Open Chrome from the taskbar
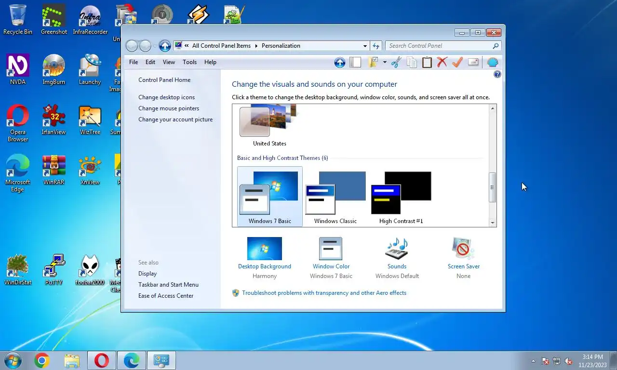Image resolution: width=617 pixels, height=370 pixels. [42, 360]
